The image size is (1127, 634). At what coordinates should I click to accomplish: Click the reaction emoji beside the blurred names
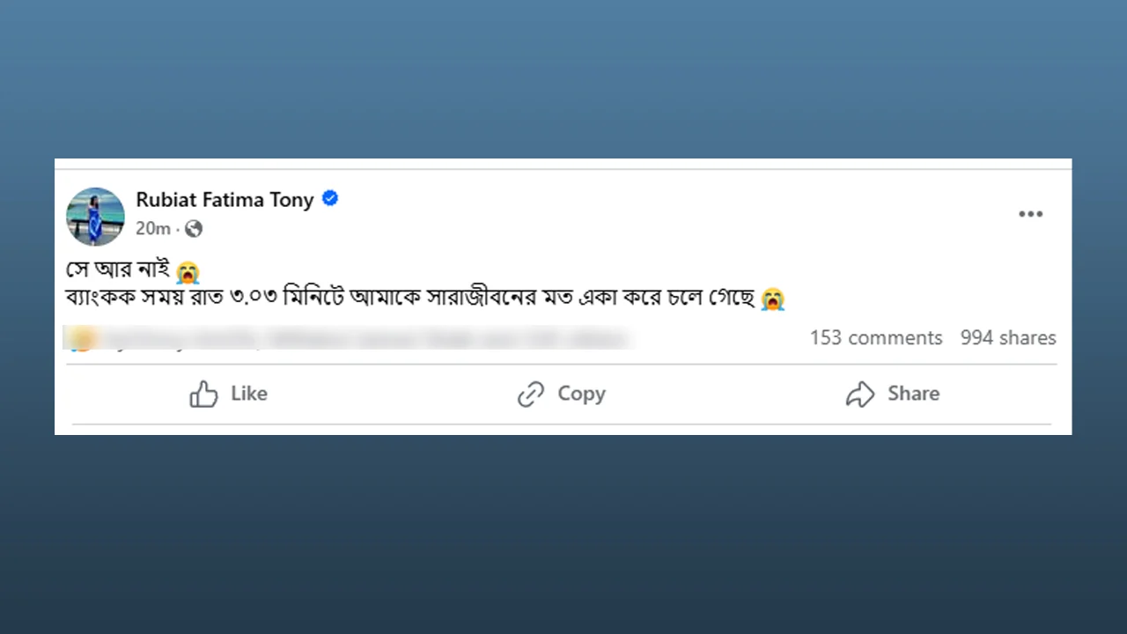[81, 339]
